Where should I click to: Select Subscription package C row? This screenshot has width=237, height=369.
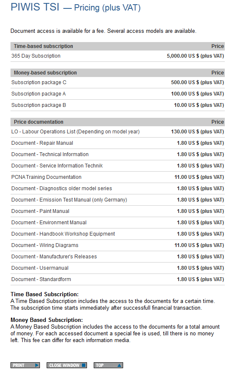tap(118, 82)
